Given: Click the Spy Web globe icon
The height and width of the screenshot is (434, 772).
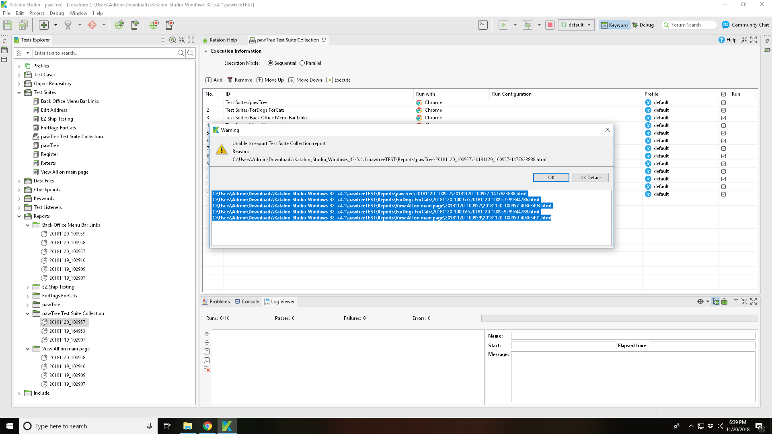Looking at the screenshot, I should pyautogui.click(x=119, y=25).
